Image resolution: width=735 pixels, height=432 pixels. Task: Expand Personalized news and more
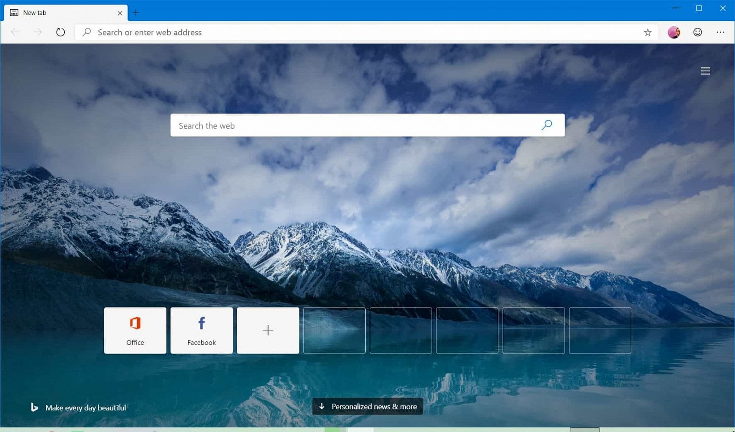click(367, 406)
